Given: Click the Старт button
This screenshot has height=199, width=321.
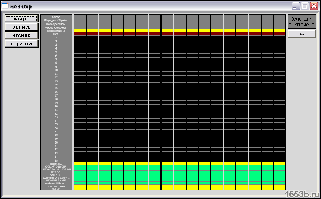Looking at the screenshot, I should (x=21, y=19).
